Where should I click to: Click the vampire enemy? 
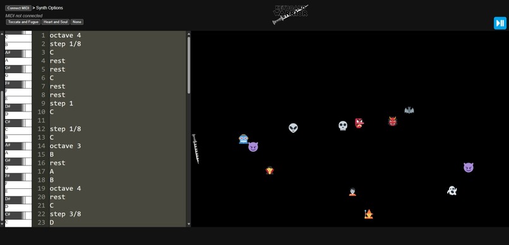pyautogui.click(x=270, y=171)
